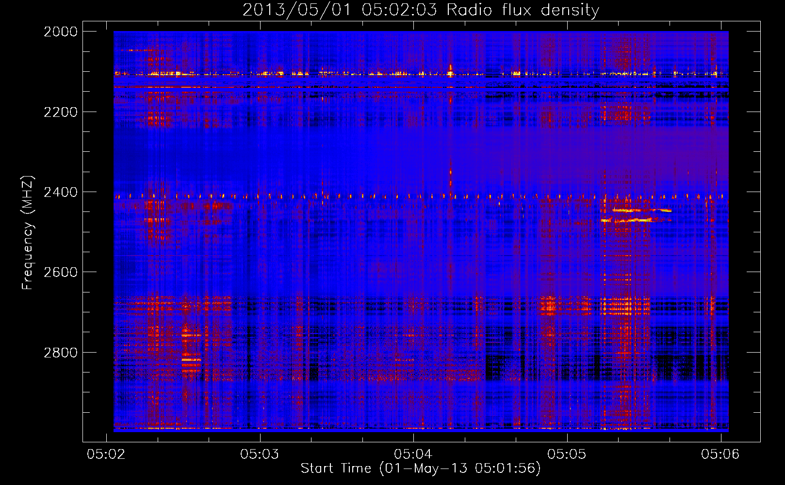This screenshot has width=785, height=485.
Task: Select the 2200 frequency axis label
Action: [61, 112]
